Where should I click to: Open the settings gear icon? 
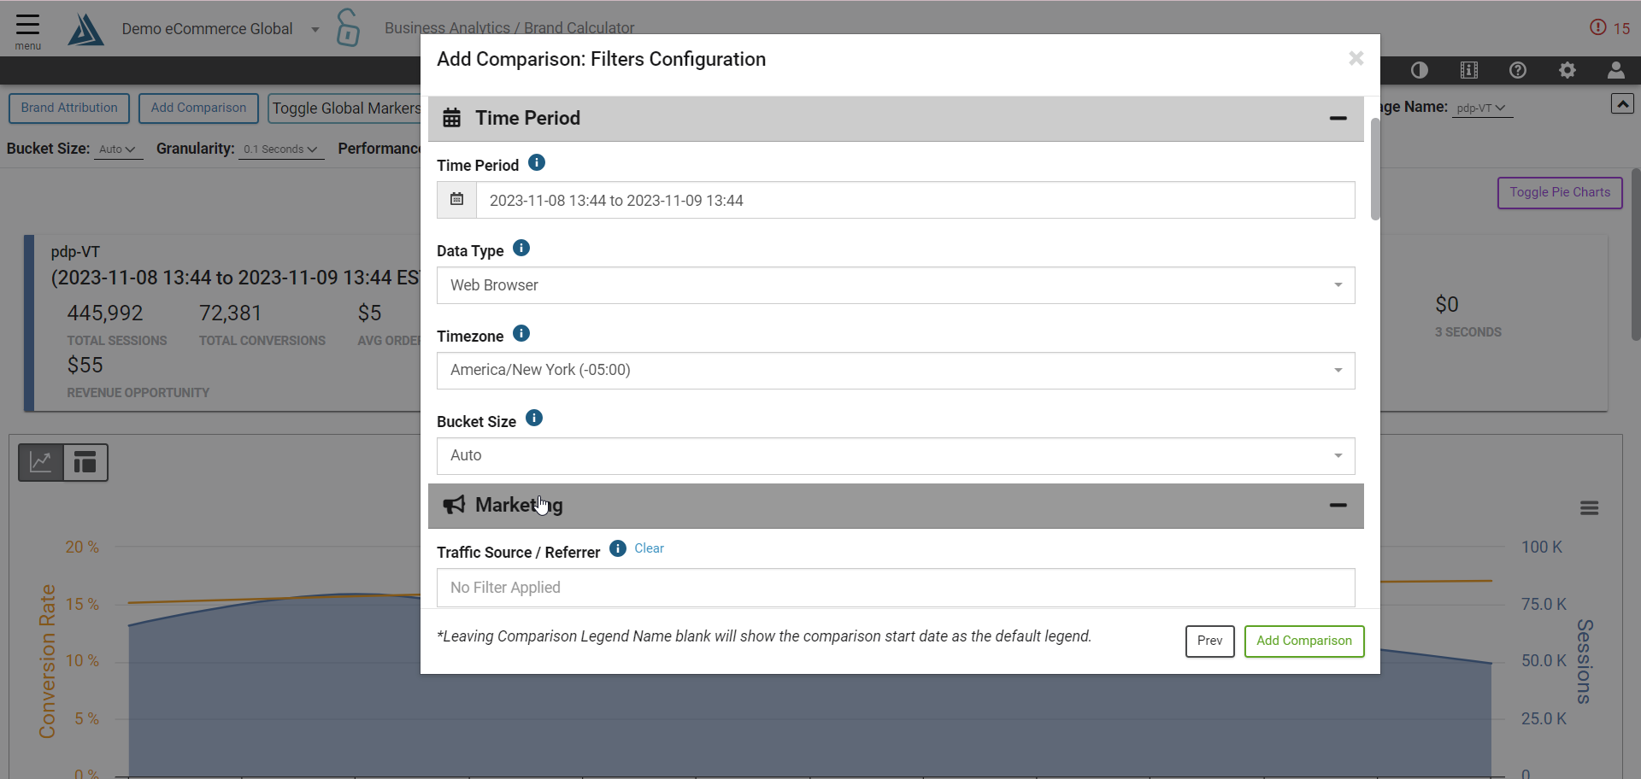tap(1567, 71)
